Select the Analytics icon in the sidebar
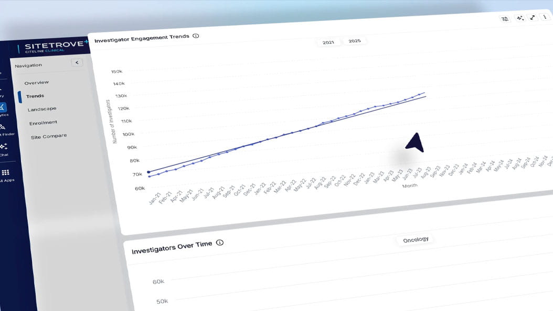Screen dimensions: 553x311 coord(4,107)
